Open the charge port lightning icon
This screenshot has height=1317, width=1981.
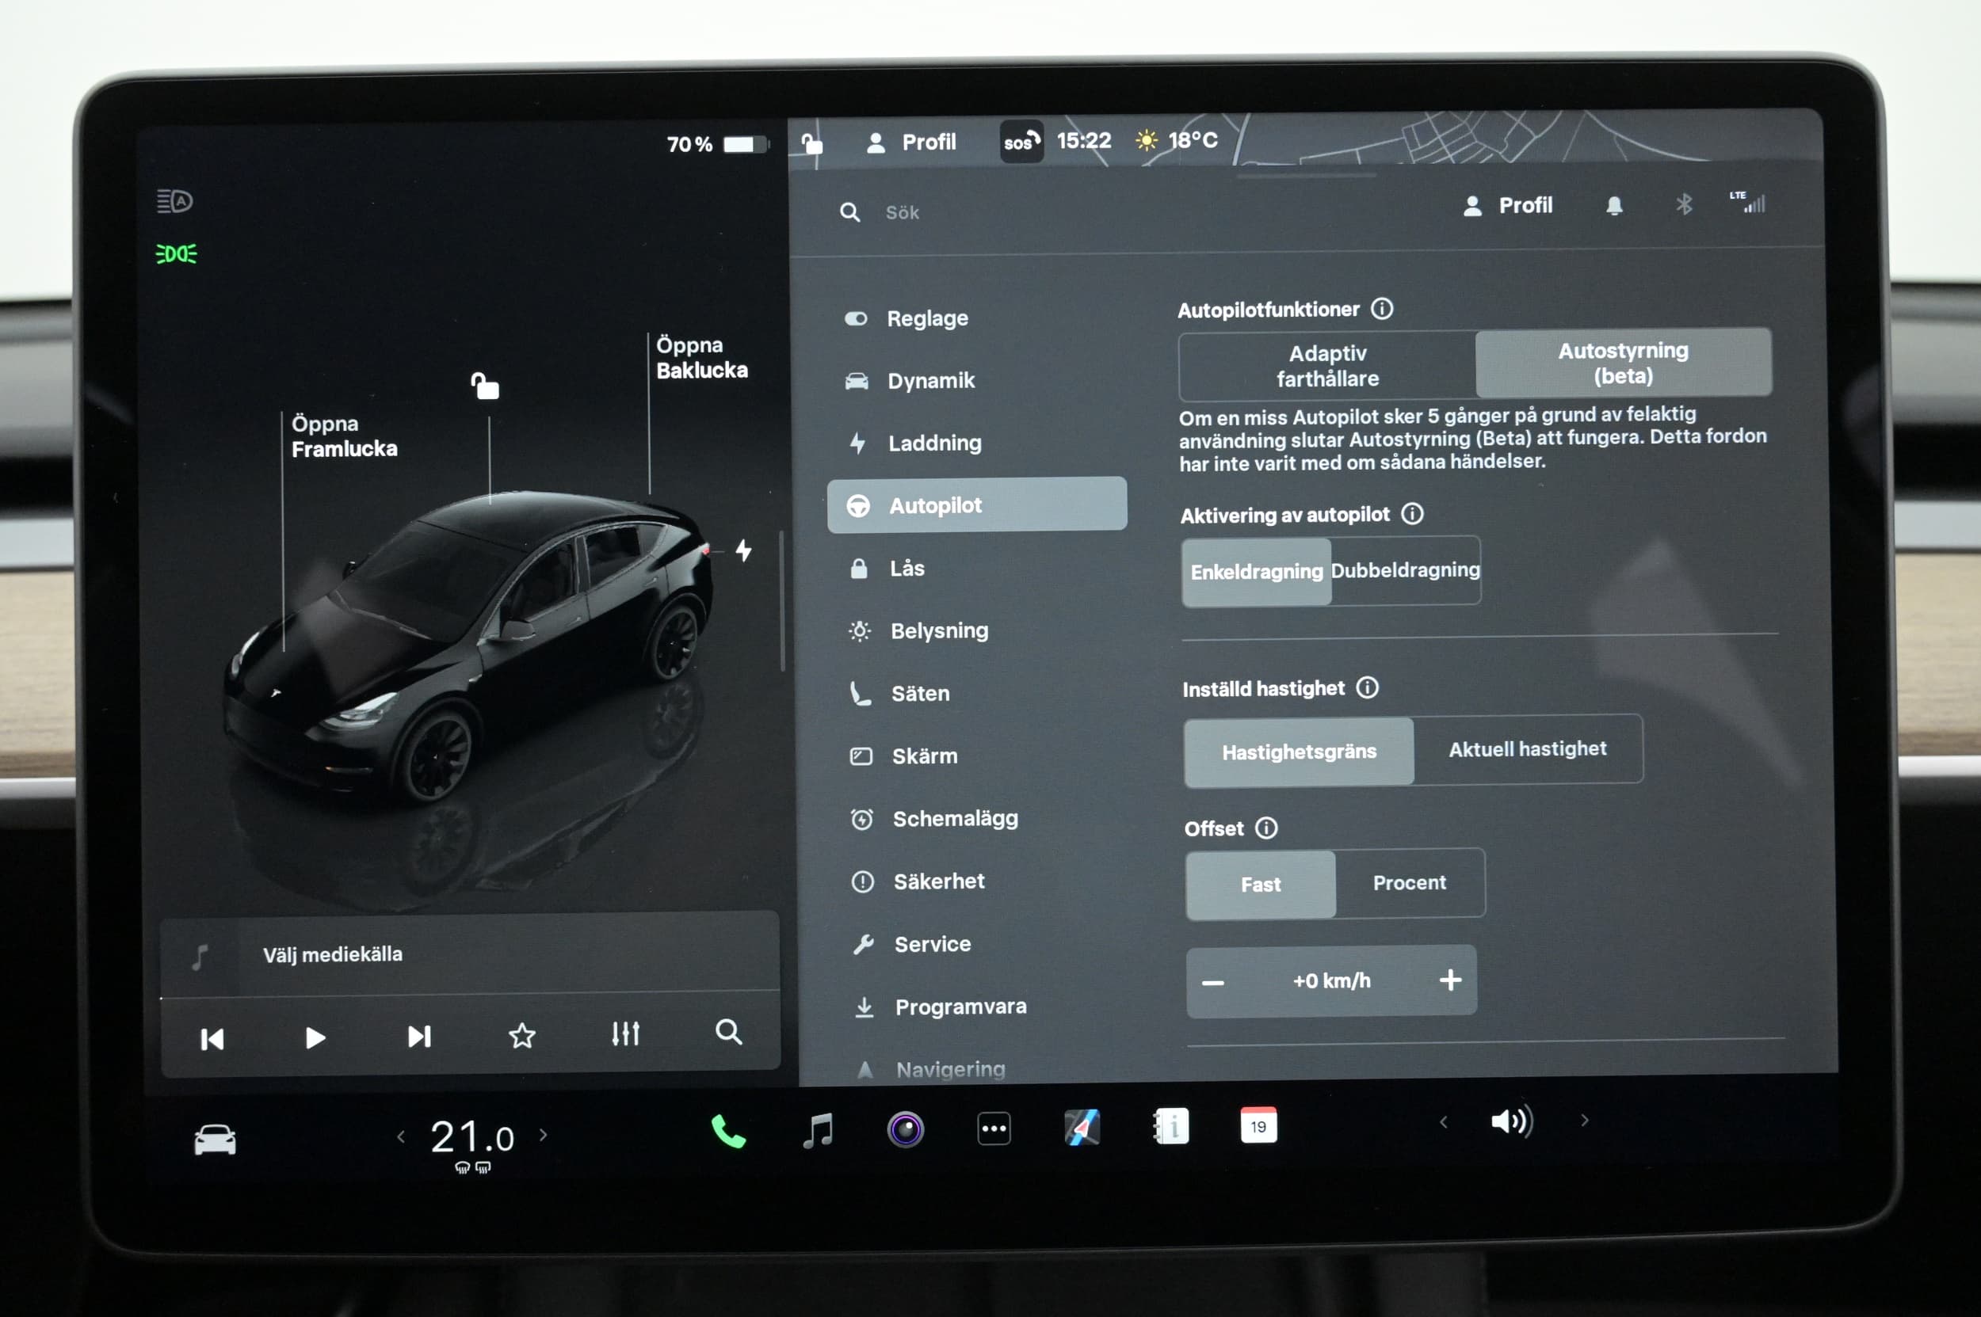pos(744,551)
